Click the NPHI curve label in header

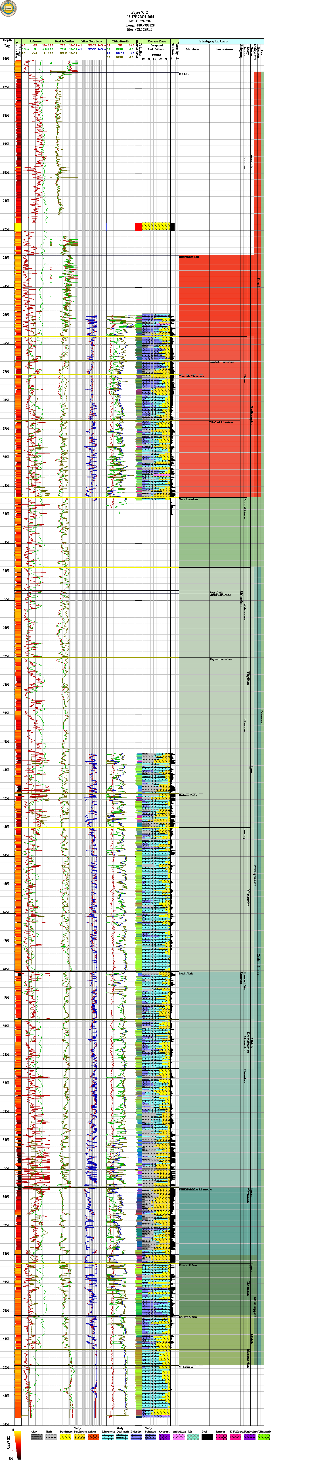click(x=120, y=49)
